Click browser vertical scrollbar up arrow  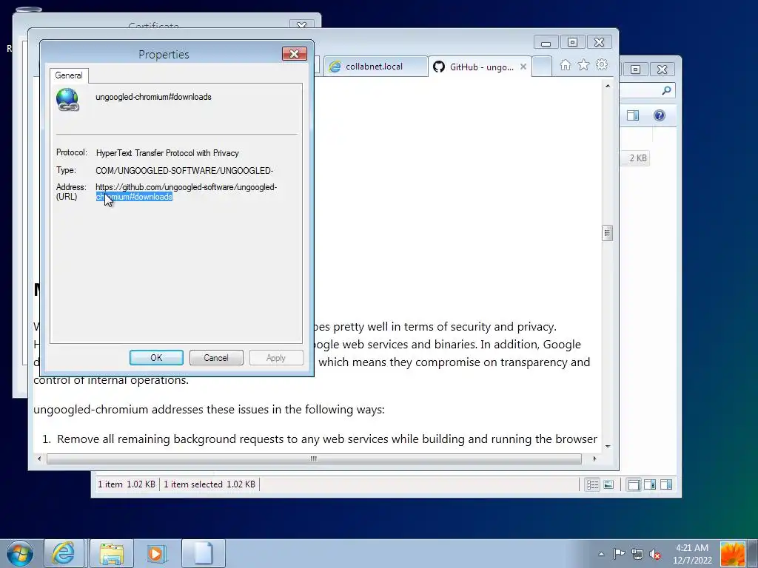[608, 86]
